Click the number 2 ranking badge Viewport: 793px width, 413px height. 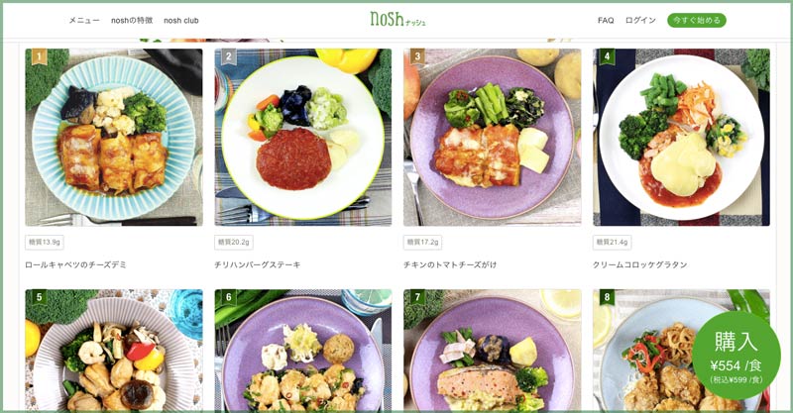click(x=229, y=56)
